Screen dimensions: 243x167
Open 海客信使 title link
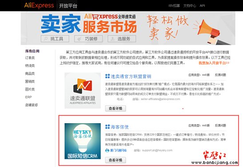120,127
